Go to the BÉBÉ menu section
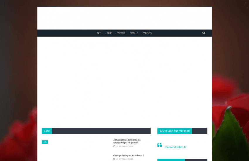This screenshot has width=249, height=161. (109, 33)
